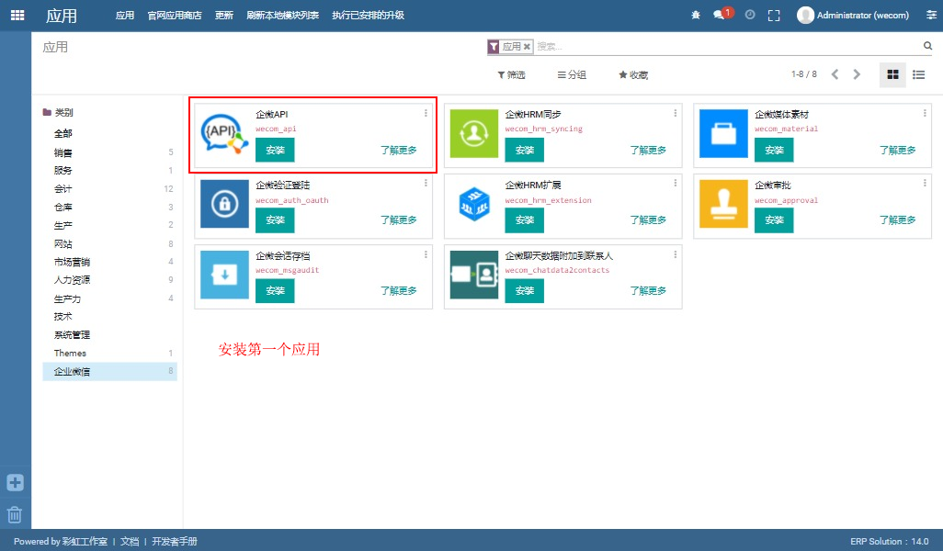Image resolution: width=943 pixels, height=551 pixels.
Task: Open 文档 link in footer
Action: pyautogui.click(x=130, y=542)
